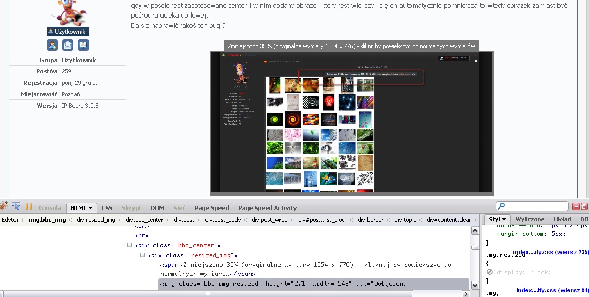Image resolution: width=589 pixels, height=297 pixels.
Task: Click the Miejscowość value Poznań
Action: point(70,94)
